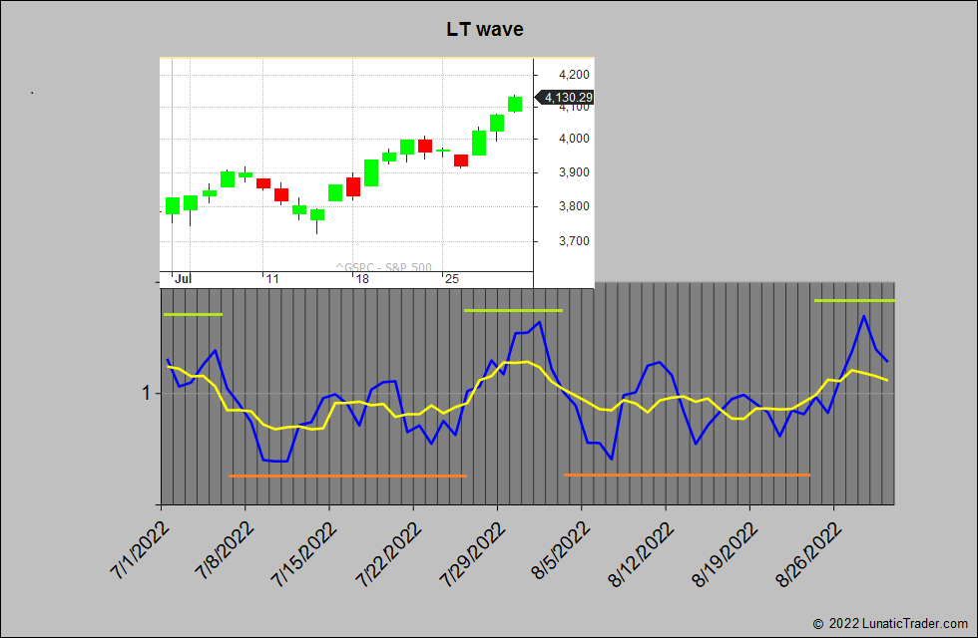The width and height of the screenshot is (978, 638).
Task: Click the far-right green horizontal line
Action: coord(854,300)
